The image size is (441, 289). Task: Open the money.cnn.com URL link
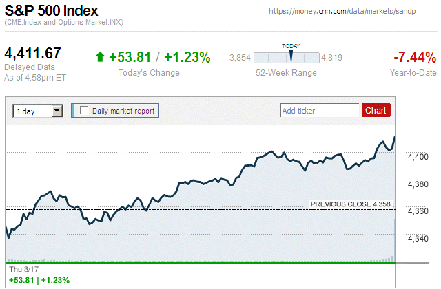pos(351,12)
